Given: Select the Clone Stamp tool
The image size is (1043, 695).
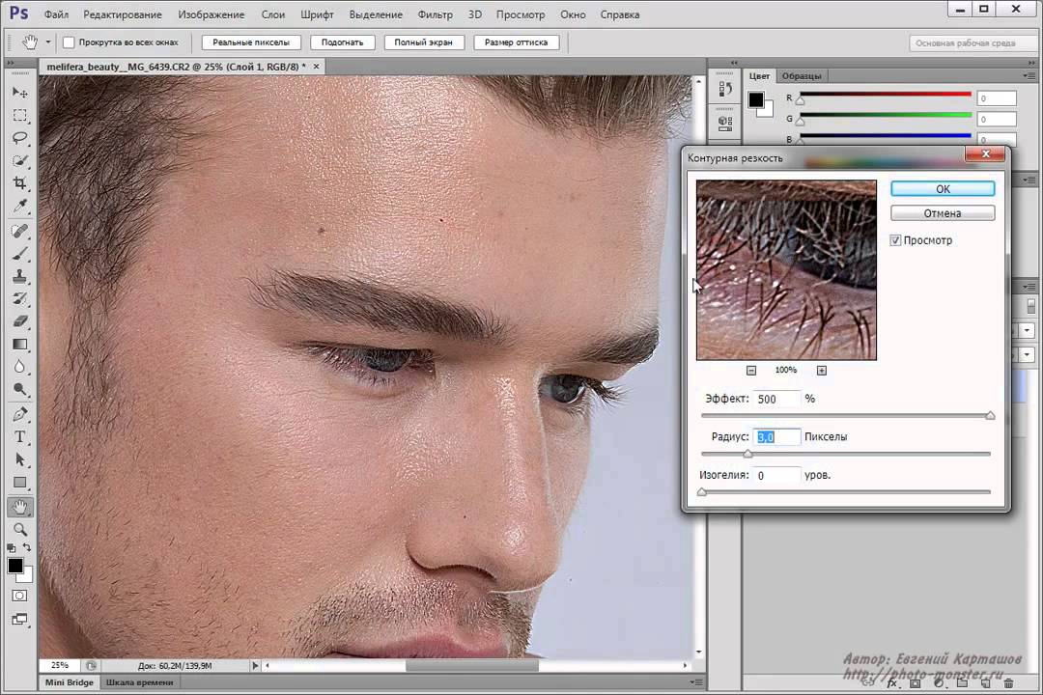Looking at the screenshot, I should tap(20, 276).
